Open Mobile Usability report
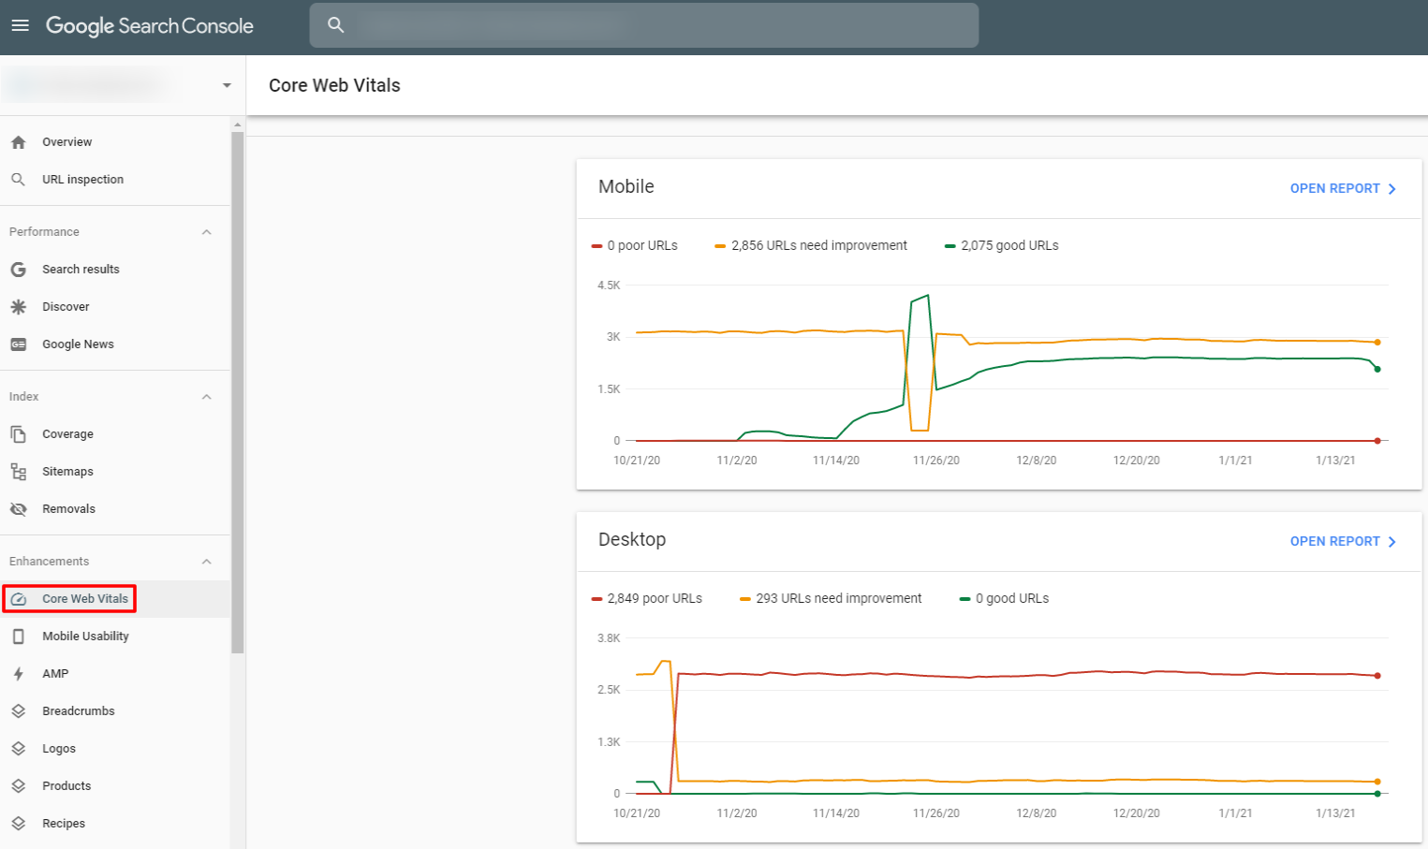Screen dimensions: 1428x849 tap(85, 637)
